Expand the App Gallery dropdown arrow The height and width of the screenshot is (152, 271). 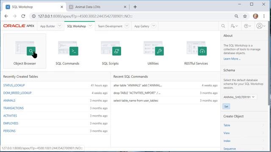click(154, 26)
